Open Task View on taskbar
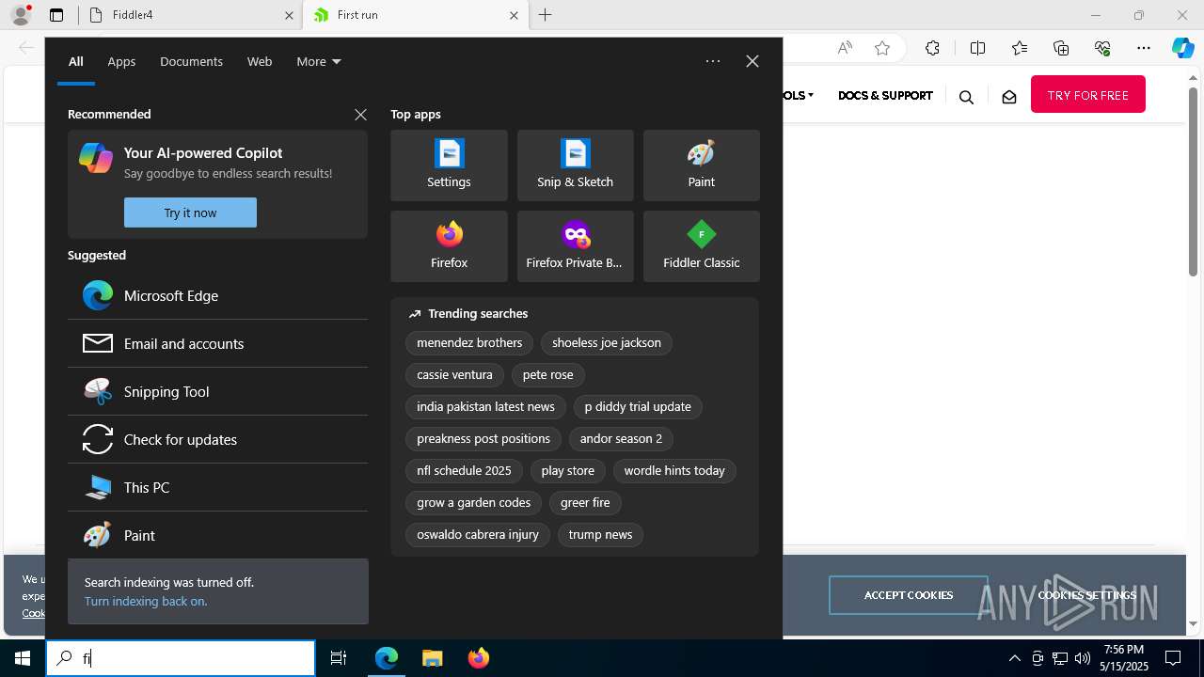The image size is (1204, 677). pos(339,658)
